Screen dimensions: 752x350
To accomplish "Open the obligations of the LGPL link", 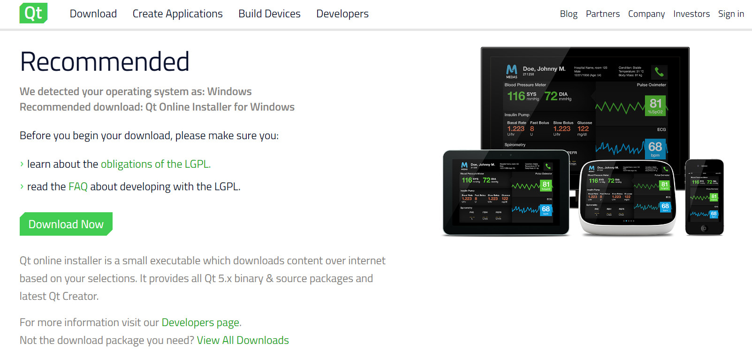I will pos(156,164).
